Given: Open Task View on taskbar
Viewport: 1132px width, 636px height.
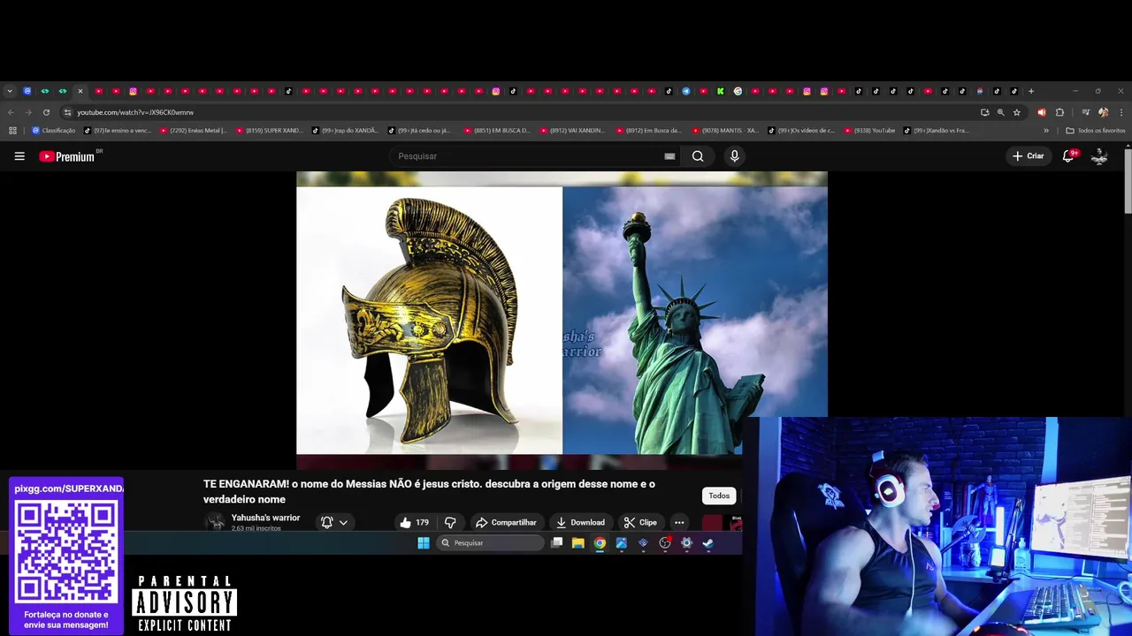Looking at the screenshot, I should pos(556,543).
